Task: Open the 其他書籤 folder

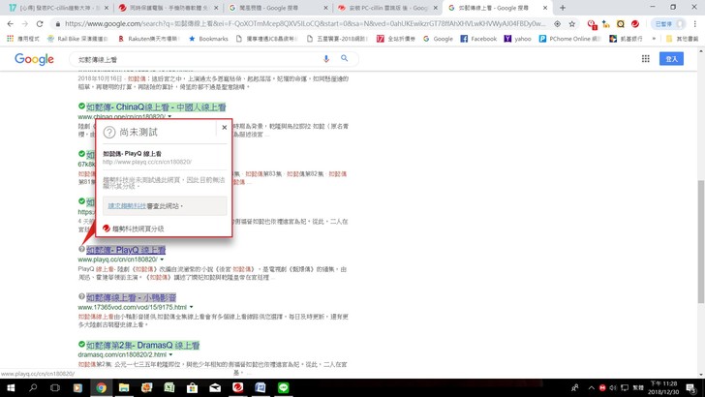Action: point(682,39)
